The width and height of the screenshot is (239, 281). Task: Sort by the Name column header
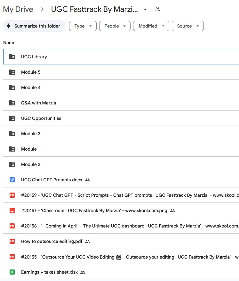coord(9,43)
